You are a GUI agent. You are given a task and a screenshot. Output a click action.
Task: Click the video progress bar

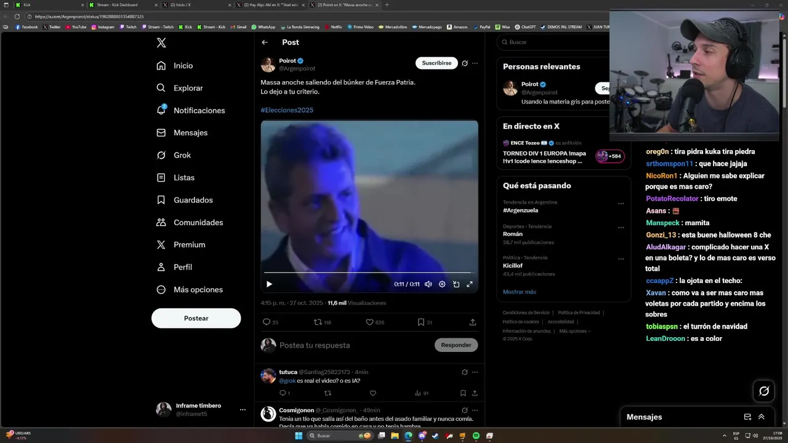tap(369, 273)
